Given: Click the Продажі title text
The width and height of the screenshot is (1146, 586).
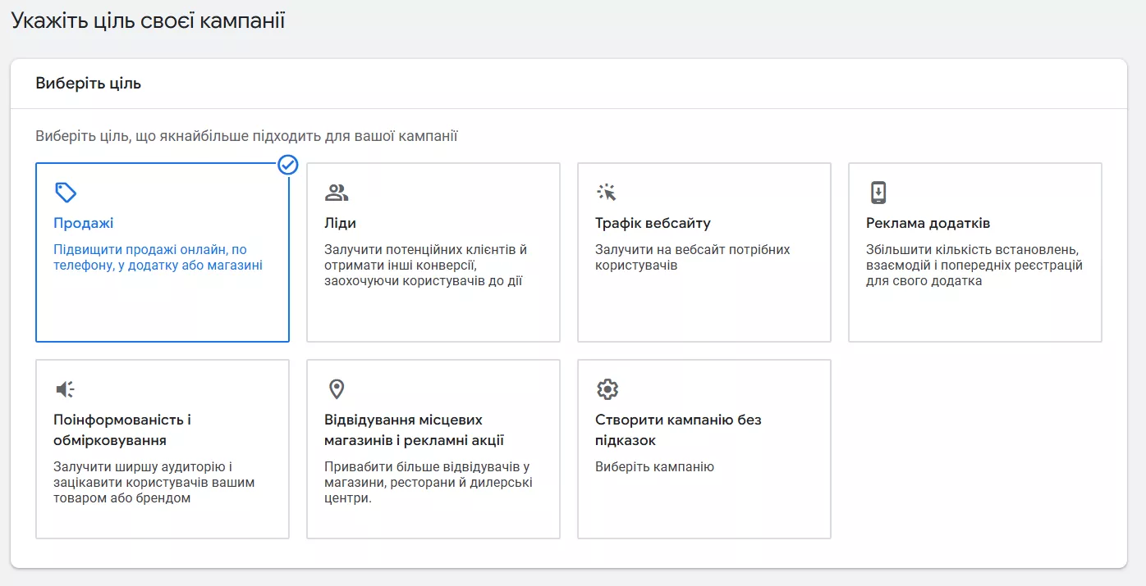Looking at the screenshot, I should click(x=83, y=223).
